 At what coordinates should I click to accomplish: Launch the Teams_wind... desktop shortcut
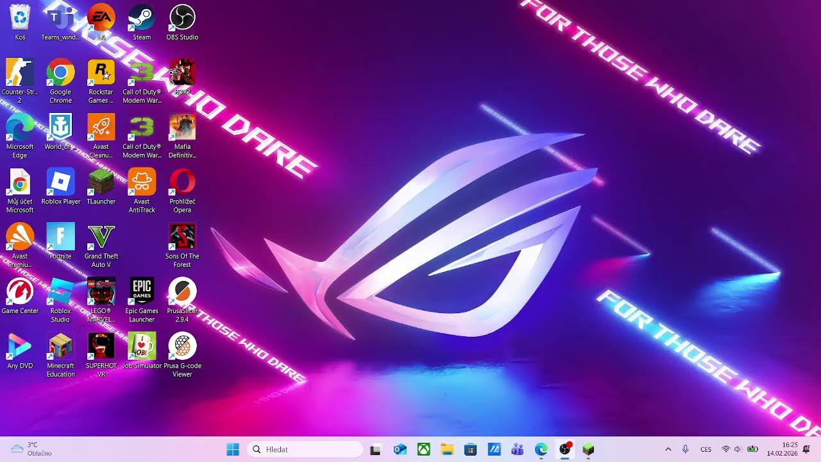[60, 22]
